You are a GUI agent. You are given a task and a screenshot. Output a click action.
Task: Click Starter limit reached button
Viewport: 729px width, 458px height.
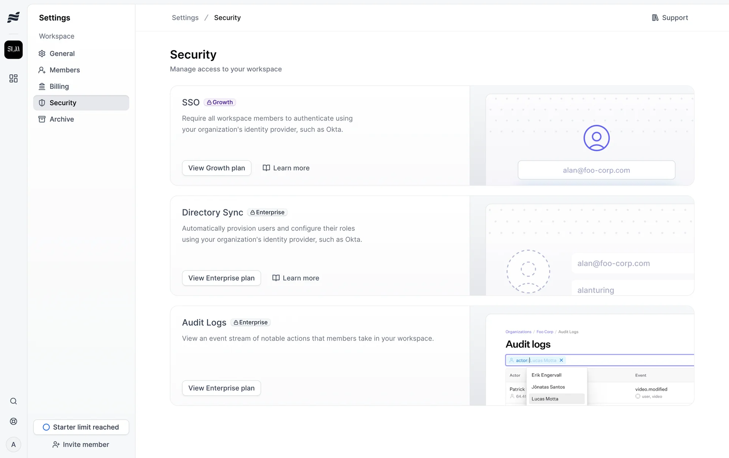(x=81, y=427)
